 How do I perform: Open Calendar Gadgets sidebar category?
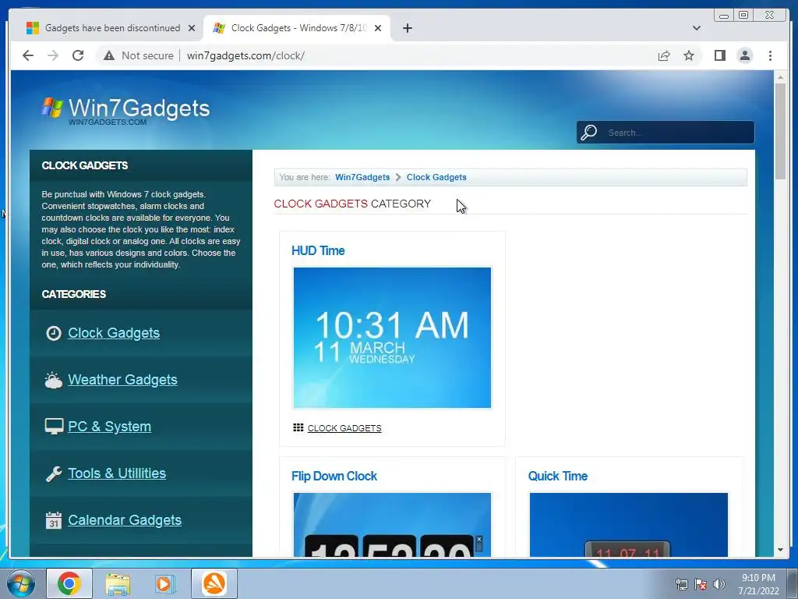[x=125, y=520]
